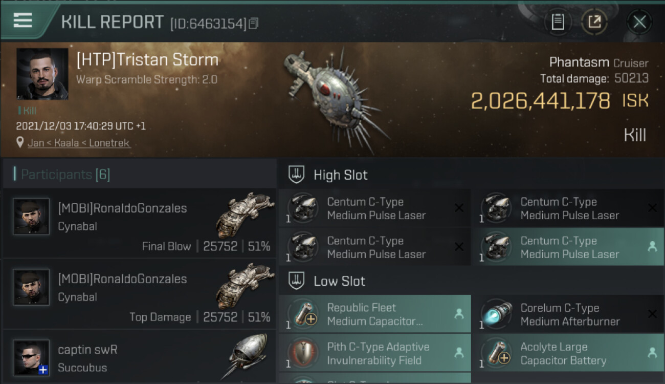Click the High Slot shield icon
The image size is (665, 384).
point(297,175)
